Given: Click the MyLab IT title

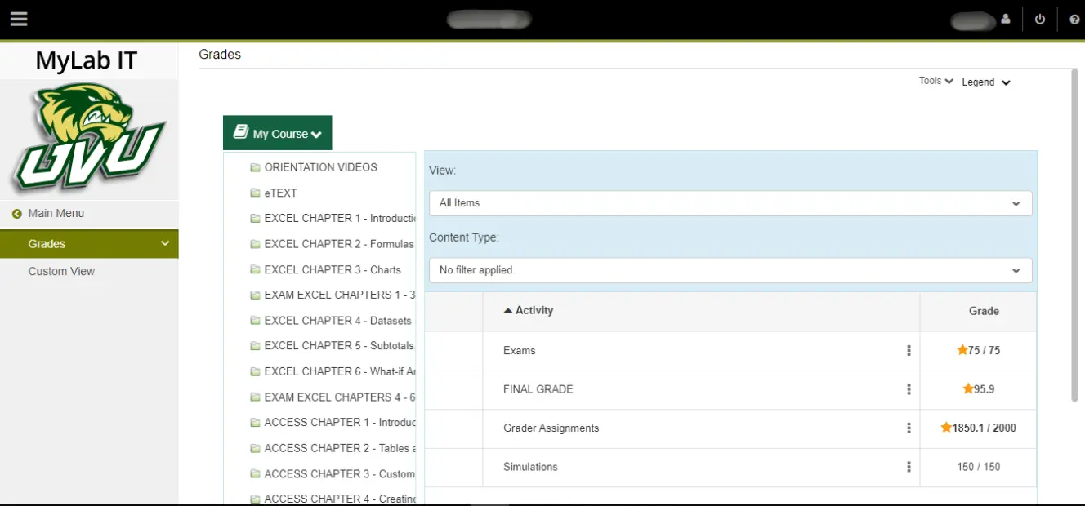Looking at the screenshot, I should coord(87,60).
